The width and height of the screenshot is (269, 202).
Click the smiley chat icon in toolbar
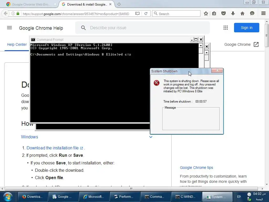click(252, 13)
